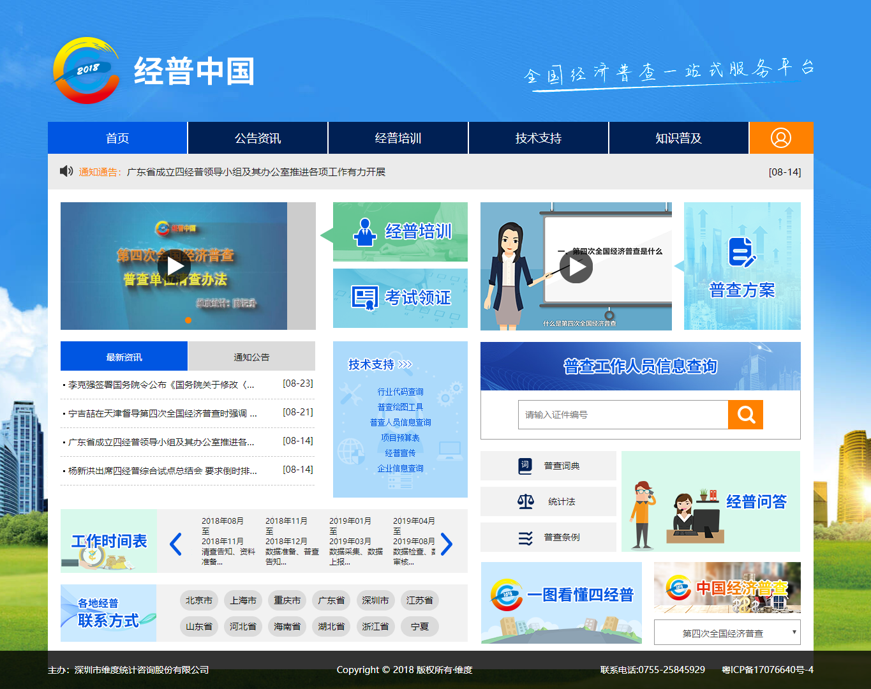Click the 普查词典 dictionary icon
This screenshot has height=689, width=871.
(524, 466)
